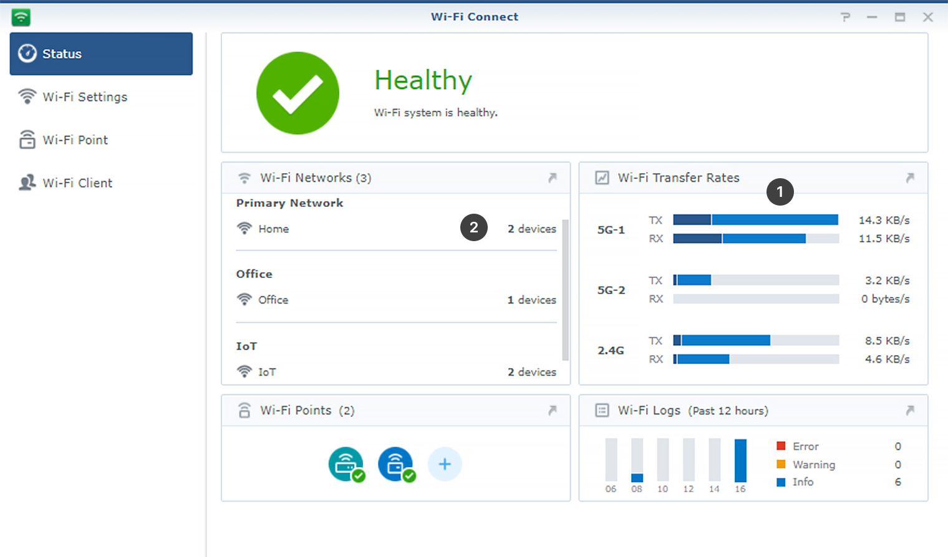Expand the Wi-Fi Logs panel
Screen dimensions: 948x557
tap(911, 410)
